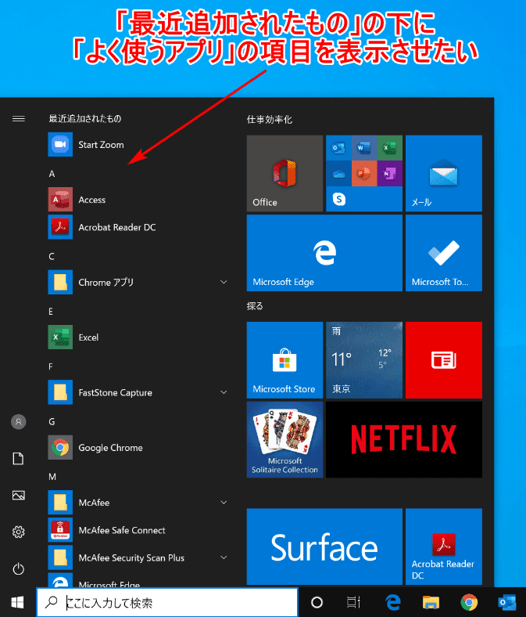Open Outlook from the taskbar

click(x=506, y=602)
